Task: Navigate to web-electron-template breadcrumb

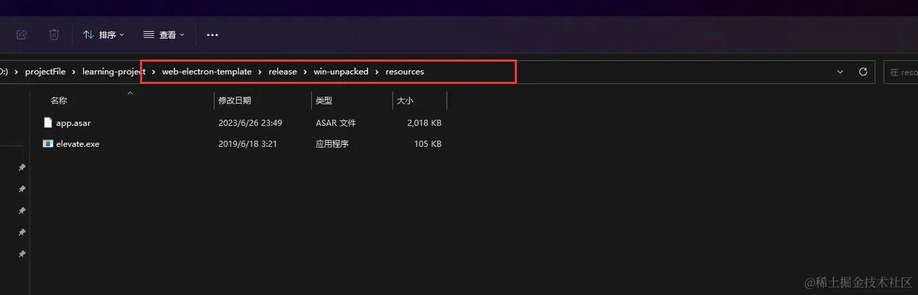Action: coord(207,72)
